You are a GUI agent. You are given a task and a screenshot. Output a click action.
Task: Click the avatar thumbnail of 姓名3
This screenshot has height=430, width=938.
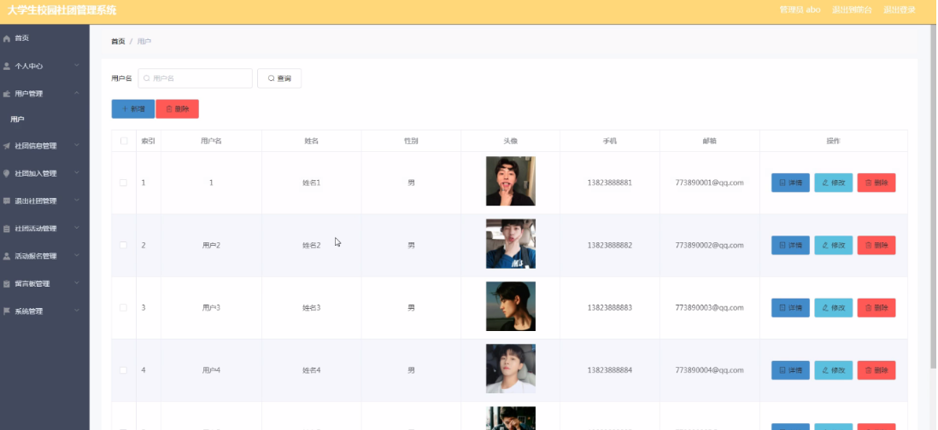click(510, 306)
